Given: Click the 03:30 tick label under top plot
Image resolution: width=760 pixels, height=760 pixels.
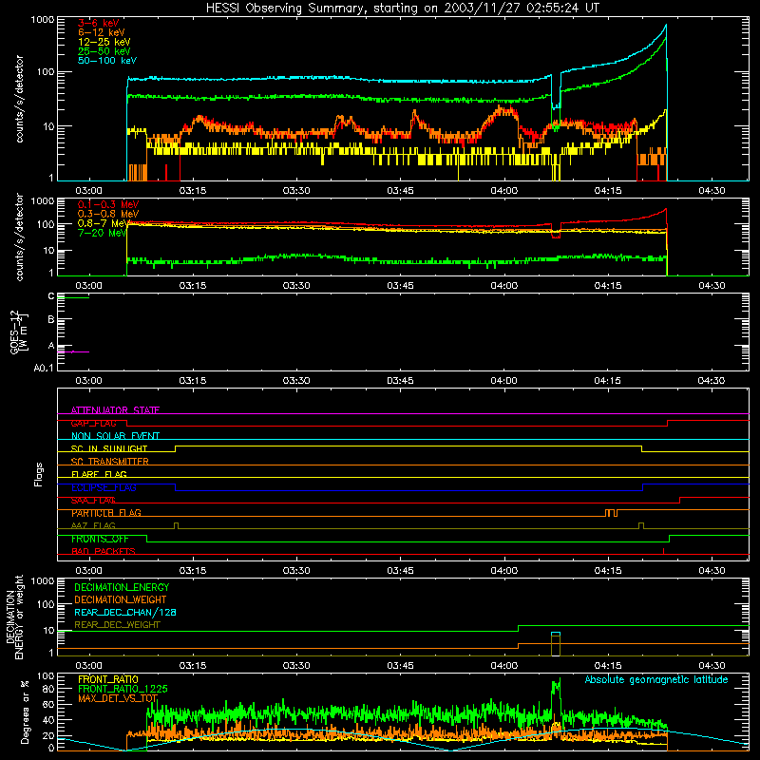Looking at the screenshot, I should [296, 191].
